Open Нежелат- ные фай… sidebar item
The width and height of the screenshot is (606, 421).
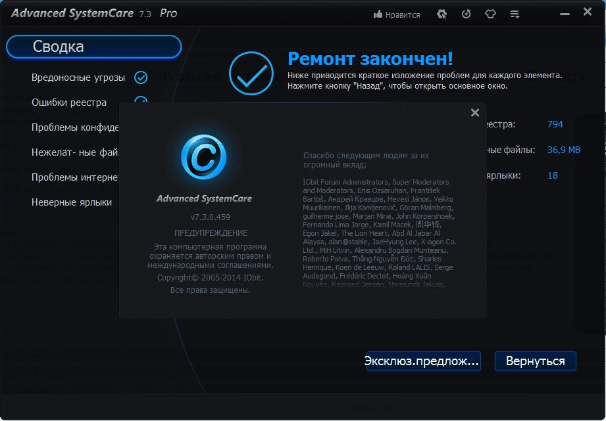[x=75, y=152]
